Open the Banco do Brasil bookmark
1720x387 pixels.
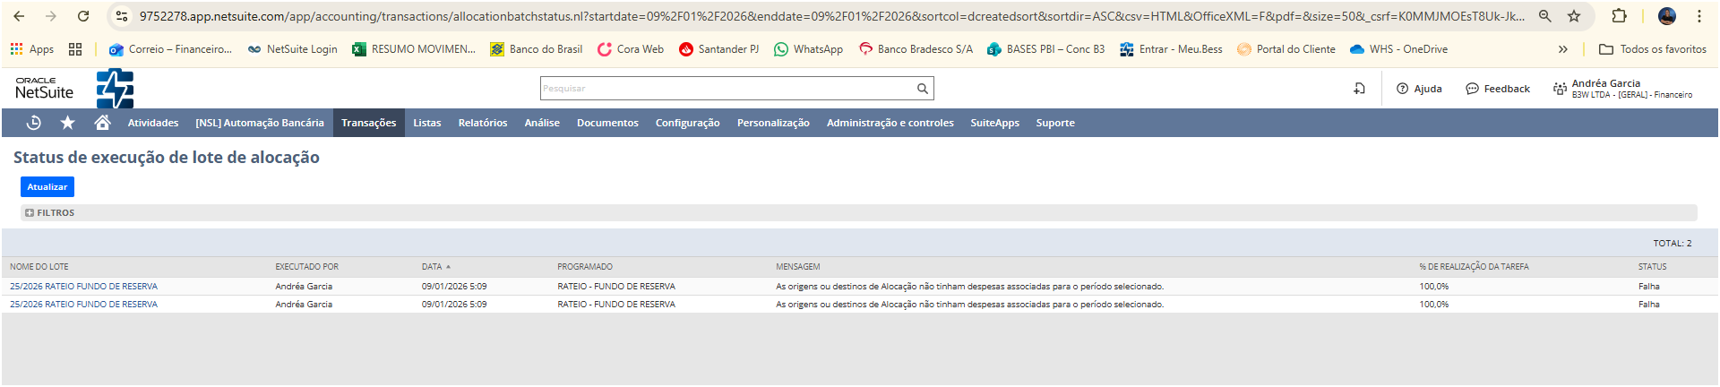pos(536,49)
